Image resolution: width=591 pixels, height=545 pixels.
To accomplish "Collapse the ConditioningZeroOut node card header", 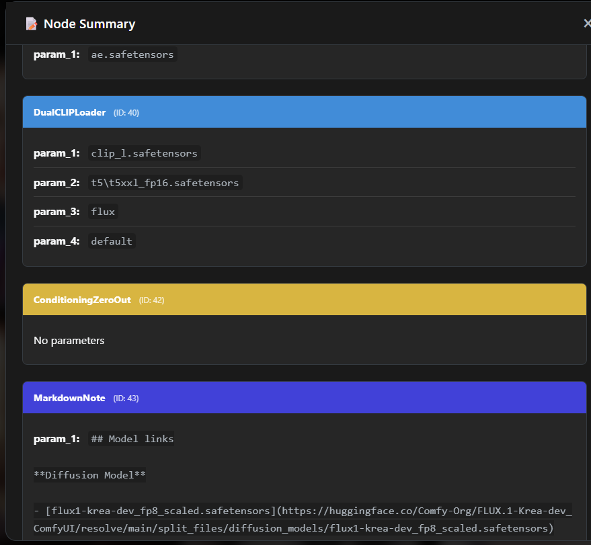I will [305, 299].
